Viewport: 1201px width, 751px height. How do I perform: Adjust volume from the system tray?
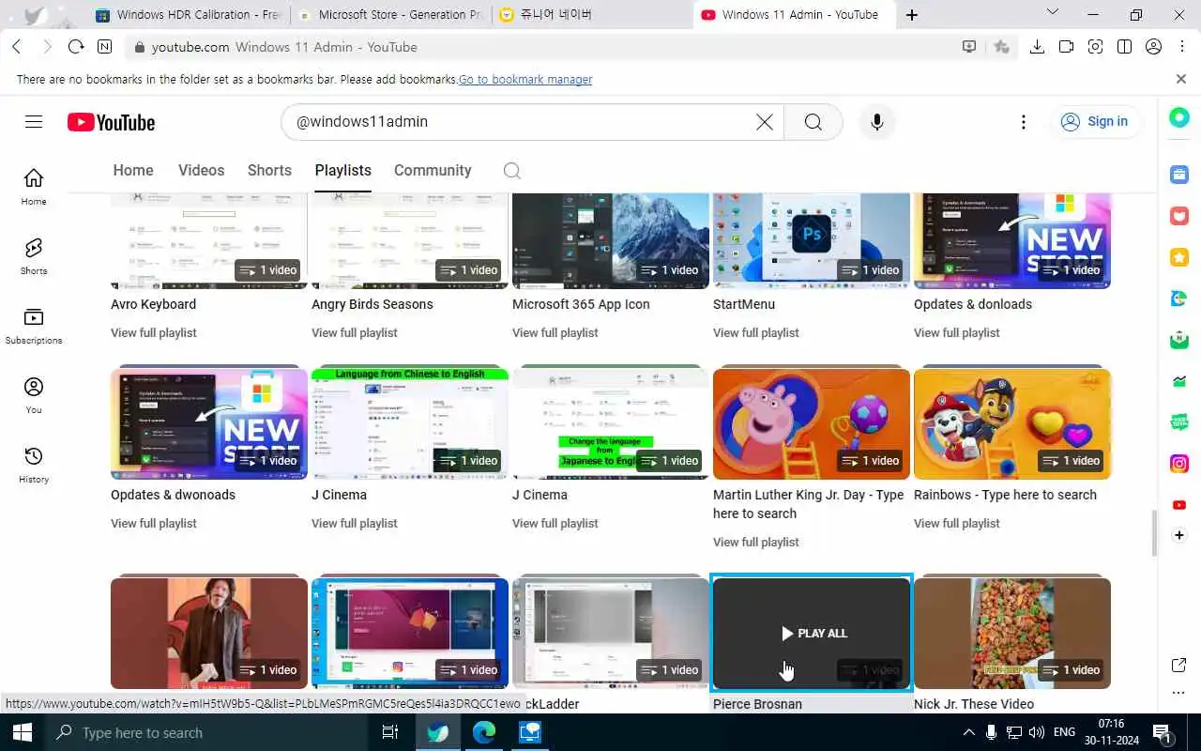[x=1036, y=732]
